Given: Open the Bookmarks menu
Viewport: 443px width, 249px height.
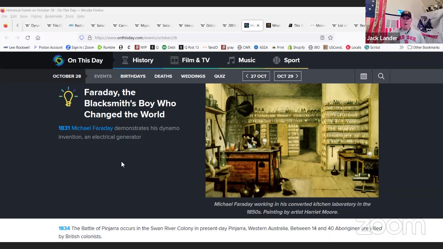Looking at the screenshot, I should pos(53,16).
